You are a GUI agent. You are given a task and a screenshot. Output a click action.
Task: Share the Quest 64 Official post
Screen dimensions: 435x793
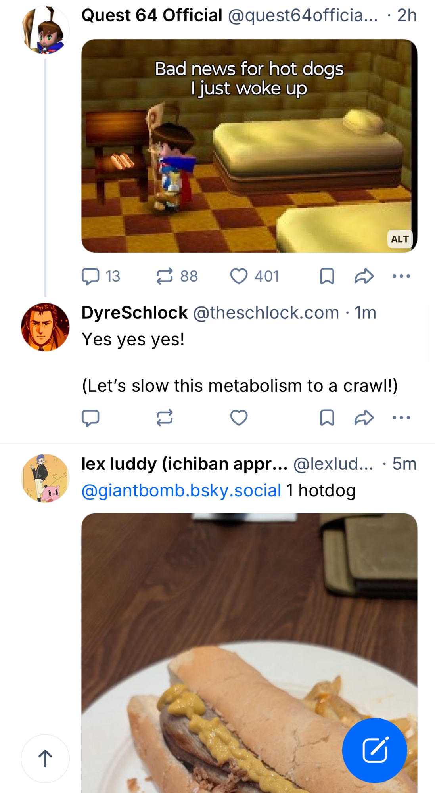click(364, 276)
